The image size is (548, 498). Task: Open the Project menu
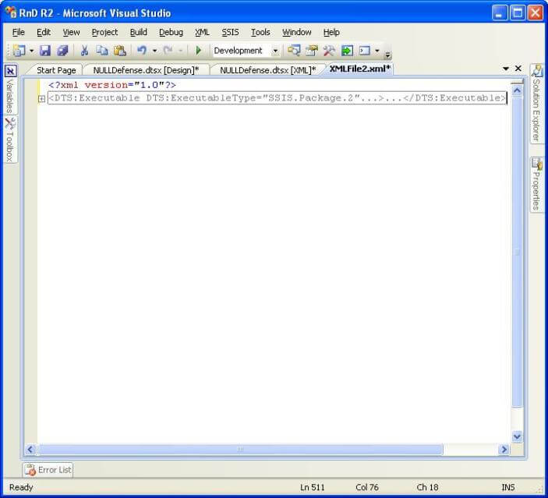pos(105,32)
